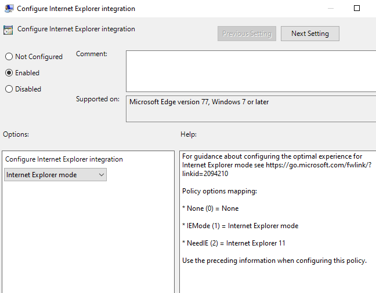Click the policy window title bar icon

click(x=9, y=9)
